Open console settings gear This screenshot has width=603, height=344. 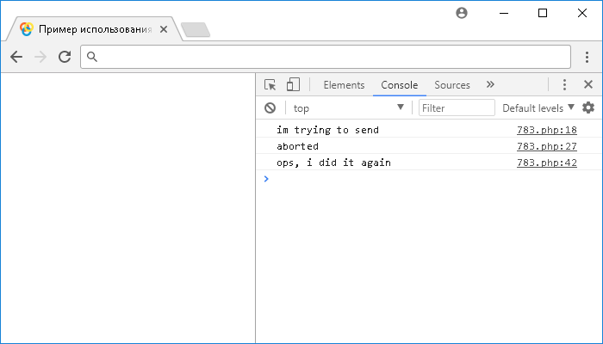(x=588, y=107)
